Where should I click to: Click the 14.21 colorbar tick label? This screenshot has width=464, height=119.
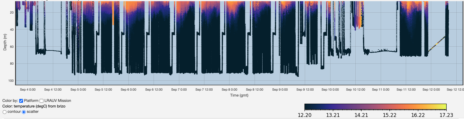[361, 115]
